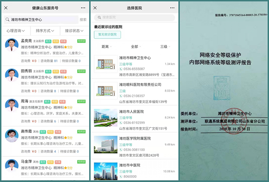Click the star rating 5分 for 高传霞
This screenshot has width=269, height=182.
click(x=68, y=138)
